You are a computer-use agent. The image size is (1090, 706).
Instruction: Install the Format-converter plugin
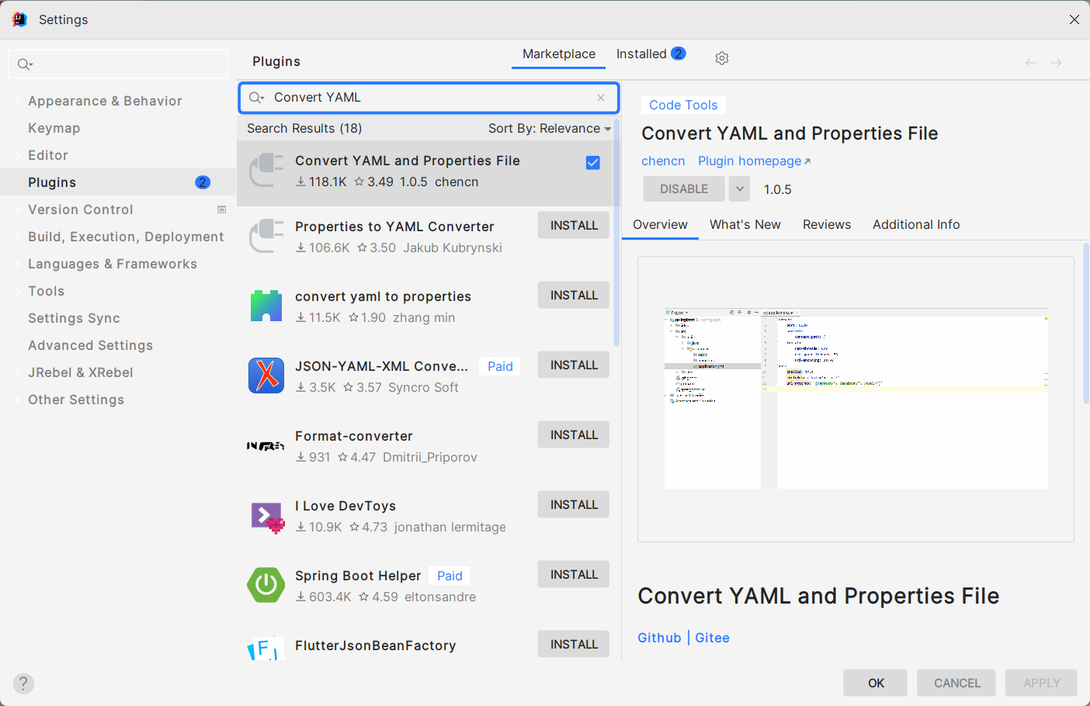click(x=574, y=434)
